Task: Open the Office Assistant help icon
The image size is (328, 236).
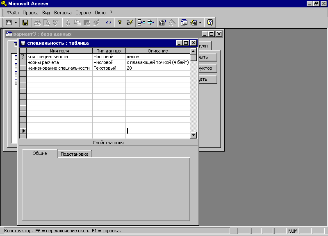Action: tap(210, 23)
